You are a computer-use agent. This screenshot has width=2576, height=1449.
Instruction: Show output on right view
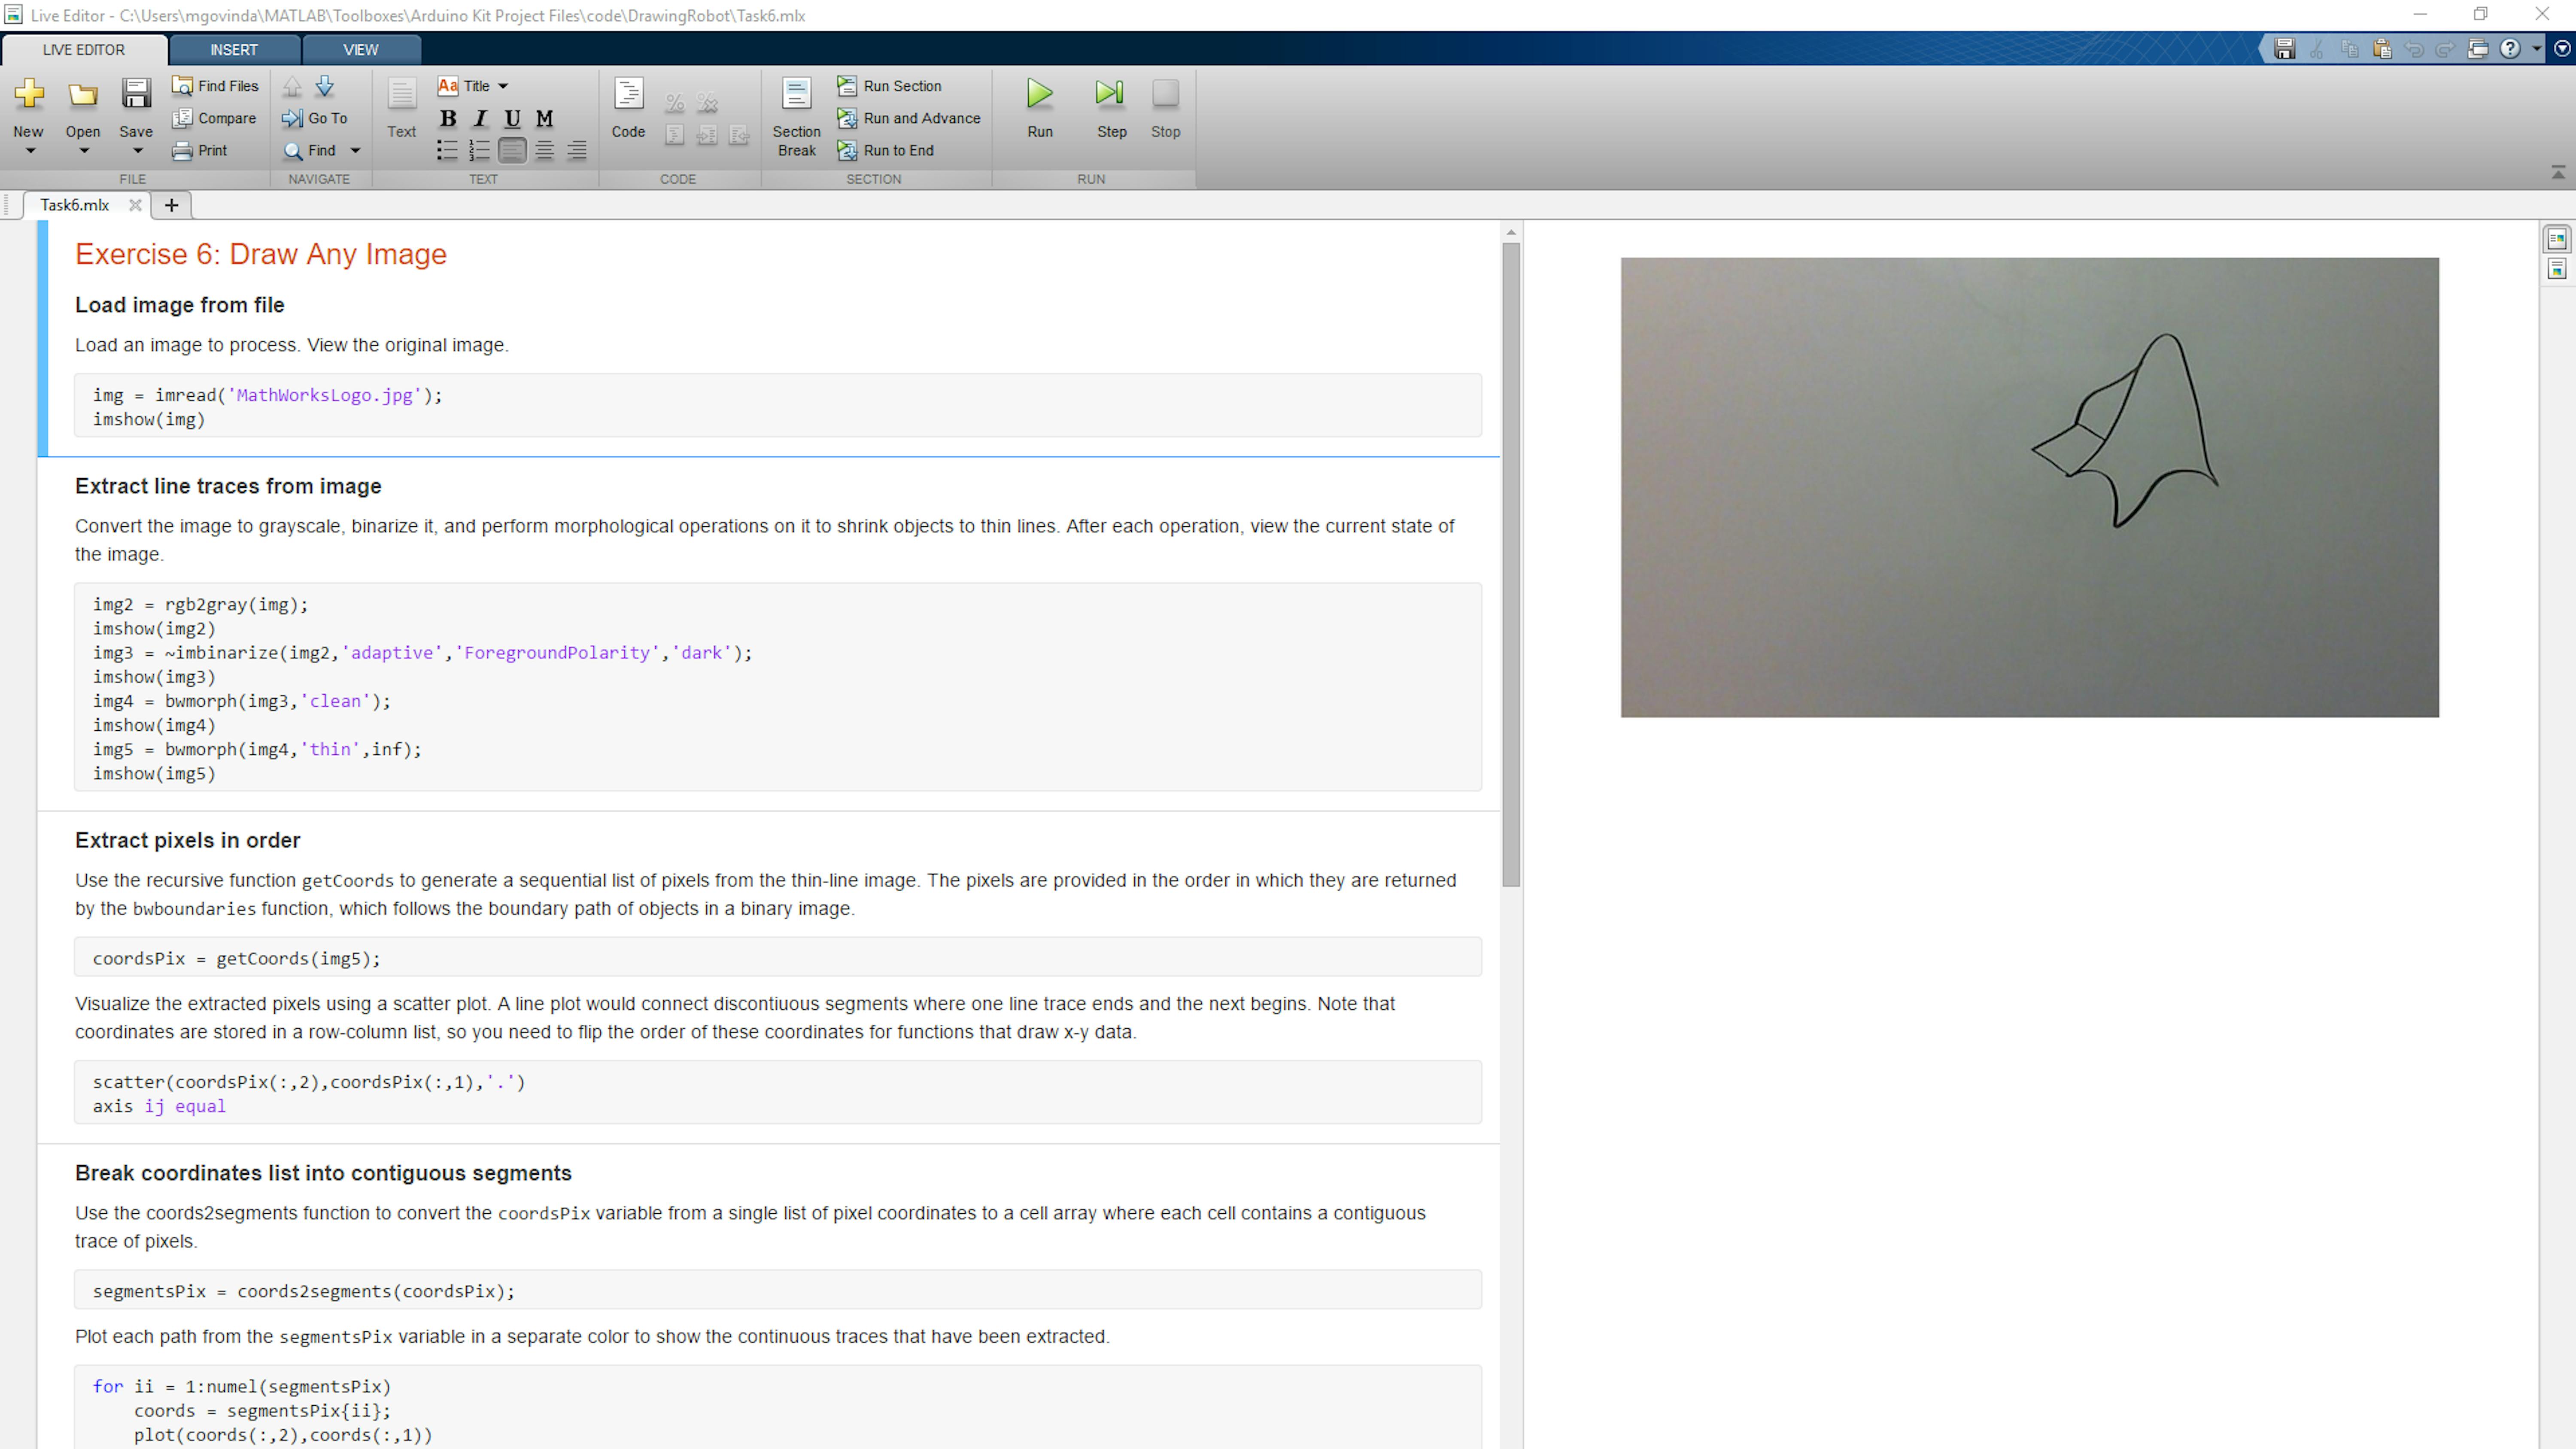click(x=2557, y=239)
